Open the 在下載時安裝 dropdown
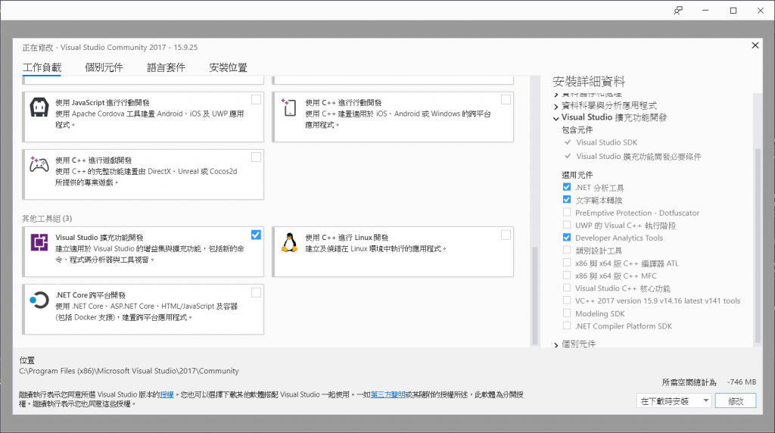This screenshot has height=433, width=775. coord(674,401)
